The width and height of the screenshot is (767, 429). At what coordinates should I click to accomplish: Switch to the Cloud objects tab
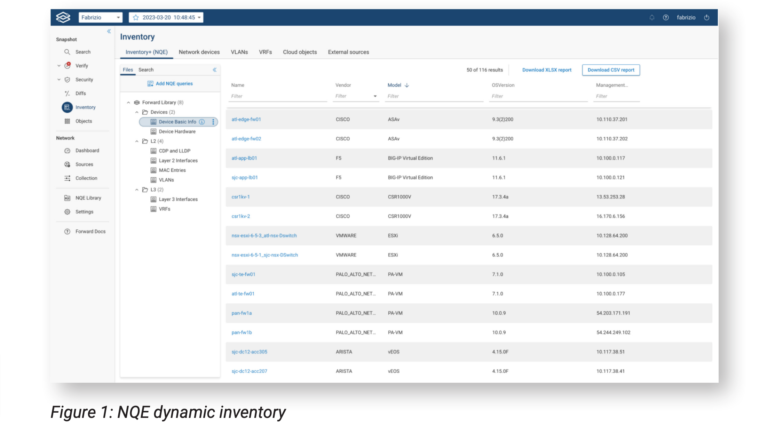tap(300, 52)
